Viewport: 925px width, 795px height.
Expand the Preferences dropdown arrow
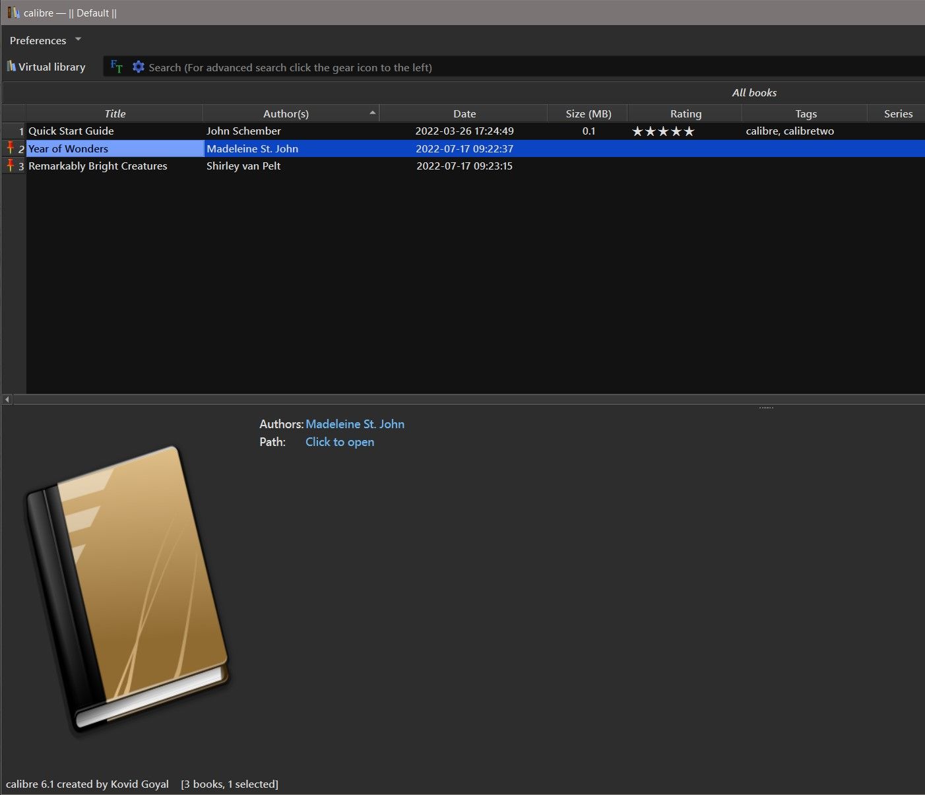point(78,40)
